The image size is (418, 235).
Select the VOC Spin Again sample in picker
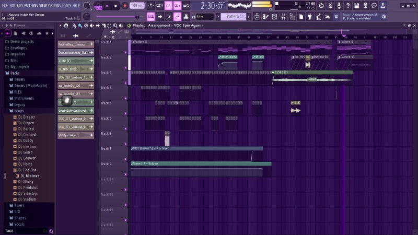coord(76,135)
